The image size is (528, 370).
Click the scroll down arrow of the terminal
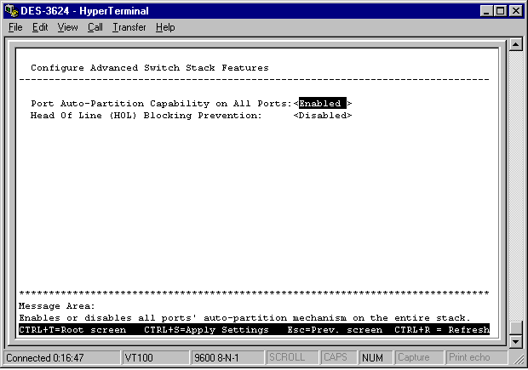coord(514,341)
